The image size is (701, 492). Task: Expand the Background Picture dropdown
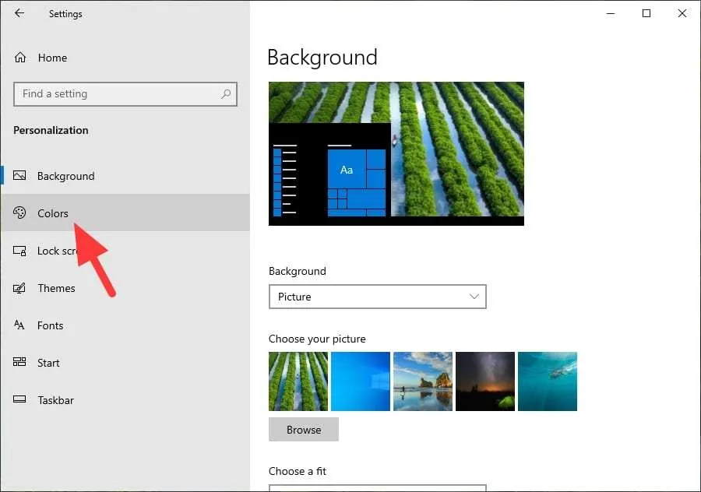377,297
